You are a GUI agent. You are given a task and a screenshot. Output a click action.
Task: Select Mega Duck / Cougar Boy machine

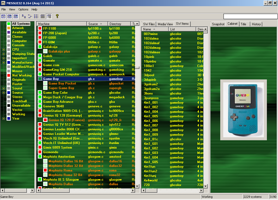pyautogui.click(x=63, y=97)
